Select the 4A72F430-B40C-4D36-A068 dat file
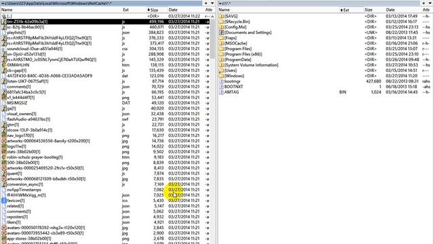434x244 pixels. click(105, 76)
